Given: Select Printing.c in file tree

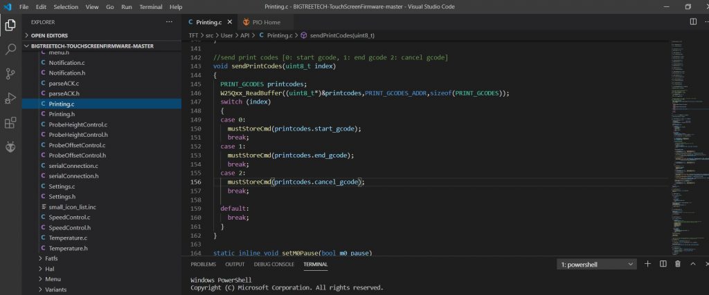Looking at the screenshot, I should pyautogui.click(x=102, y=104).
